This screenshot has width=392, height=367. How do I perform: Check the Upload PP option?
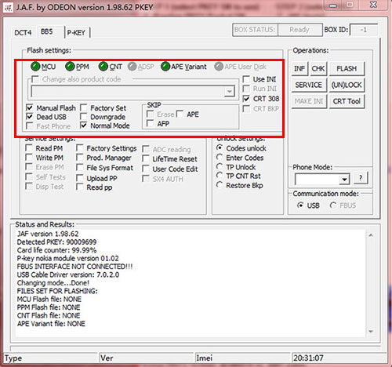point(80,178)
